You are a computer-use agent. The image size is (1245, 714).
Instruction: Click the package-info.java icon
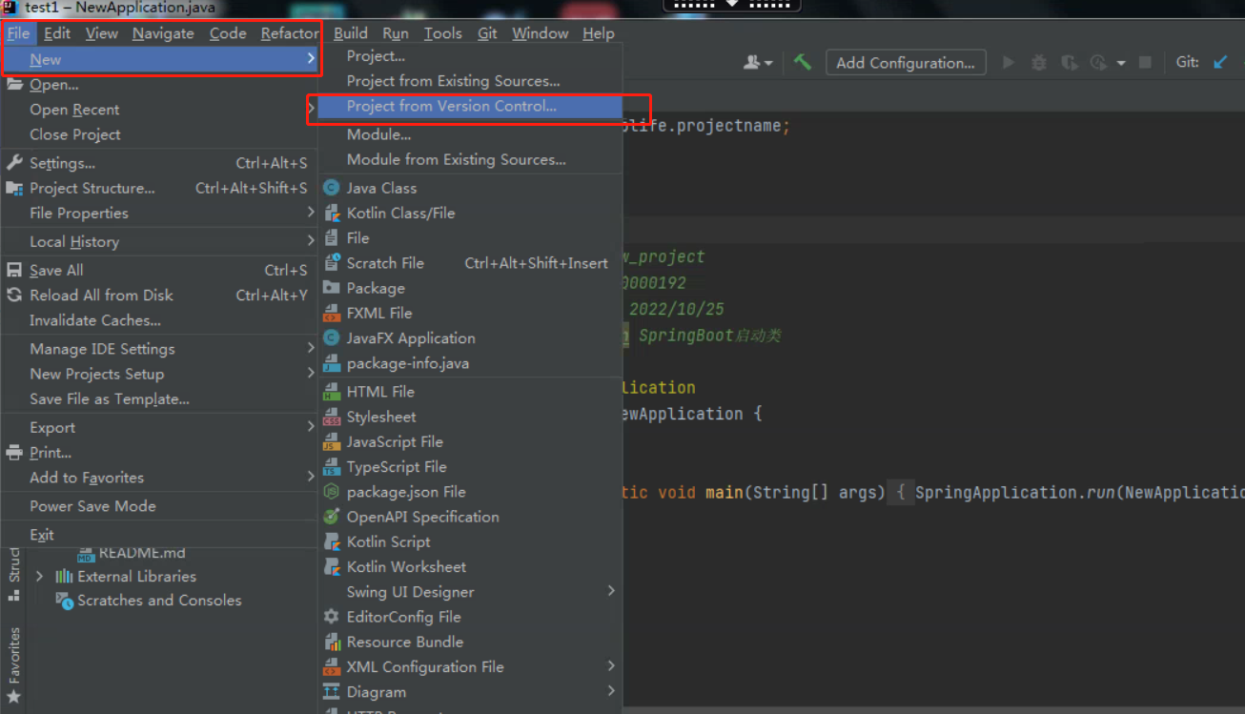click(331, 363)
